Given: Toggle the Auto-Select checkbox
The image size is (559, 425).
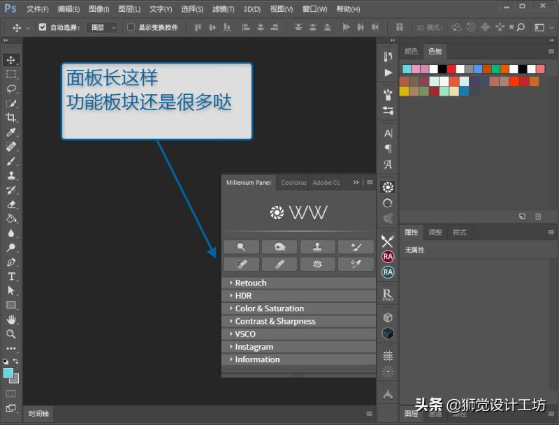Looking at the screenshot, I should 43,27.
